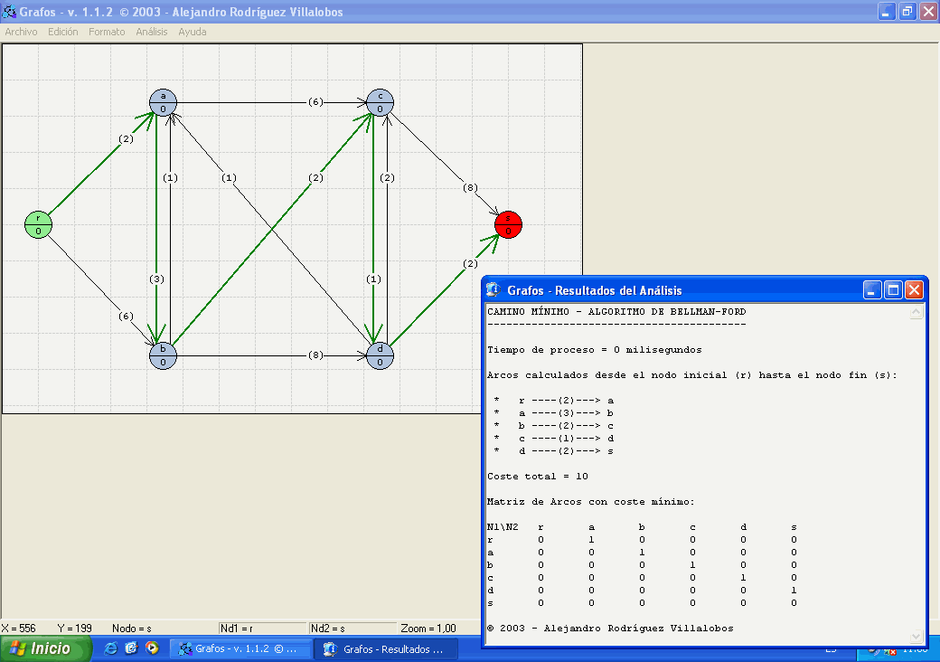Open the Ayuda menu
The image size is (940, 662).
(x=192, y=32)
